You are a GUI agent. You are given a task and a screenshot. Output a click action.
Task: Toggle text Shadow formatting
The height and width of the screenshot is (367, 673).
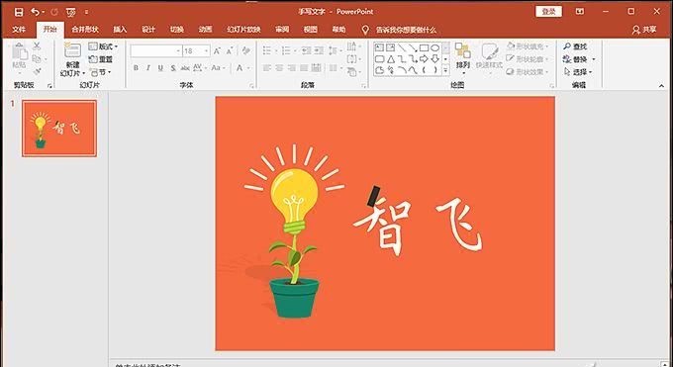coord(173,68)
